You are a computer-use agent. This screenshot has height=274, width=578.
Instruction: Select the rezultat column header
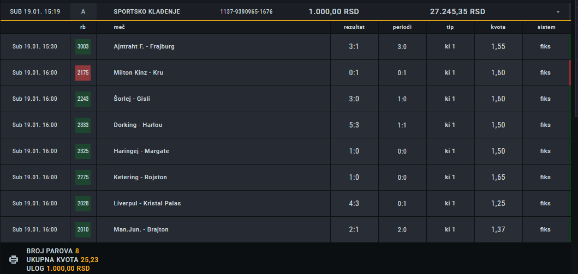(x=354, y=27)
